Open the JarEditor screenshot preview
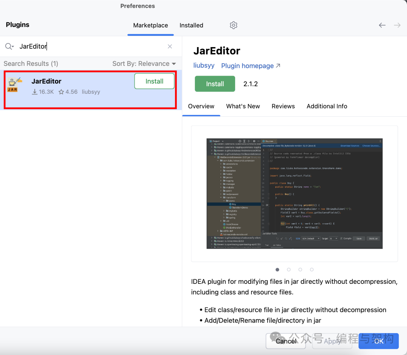This screenshot has width=407, height=355. tap(294, 193)
